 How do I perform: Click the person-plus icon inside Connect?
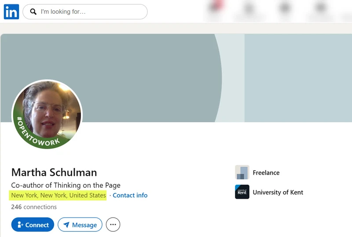point(20,224)
